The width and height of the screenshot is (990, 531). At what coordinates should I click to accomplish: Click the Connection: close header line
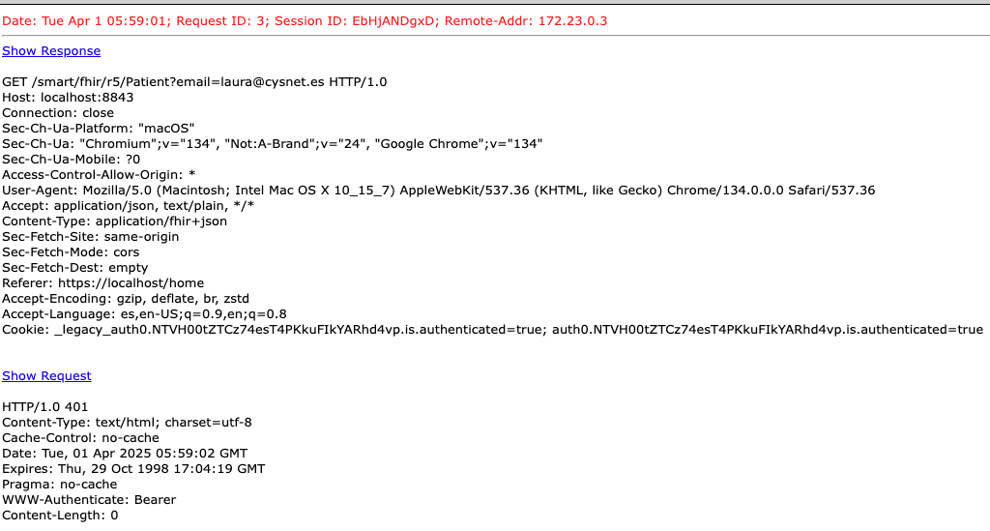coord(58,112)
